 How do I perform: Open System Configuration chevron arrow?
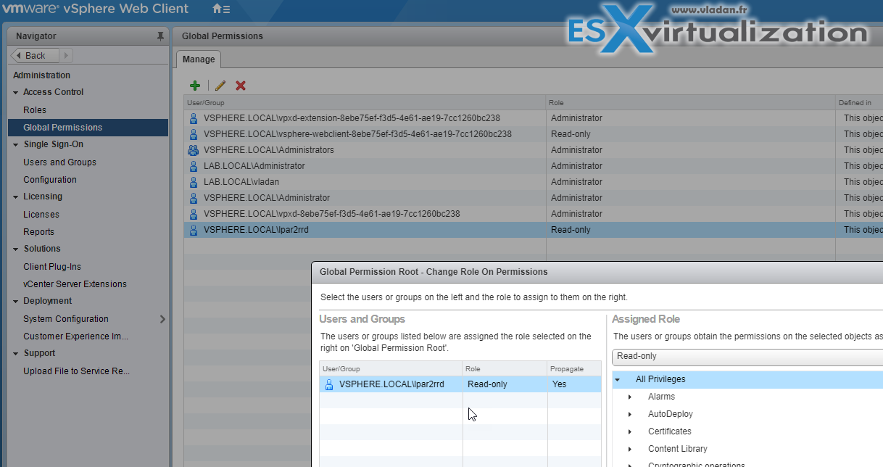pos(162,319)
